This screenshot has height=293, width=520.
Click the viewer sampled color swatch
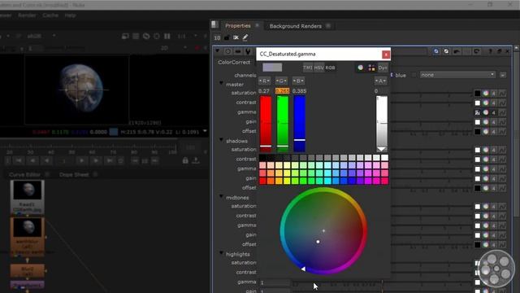114,132
